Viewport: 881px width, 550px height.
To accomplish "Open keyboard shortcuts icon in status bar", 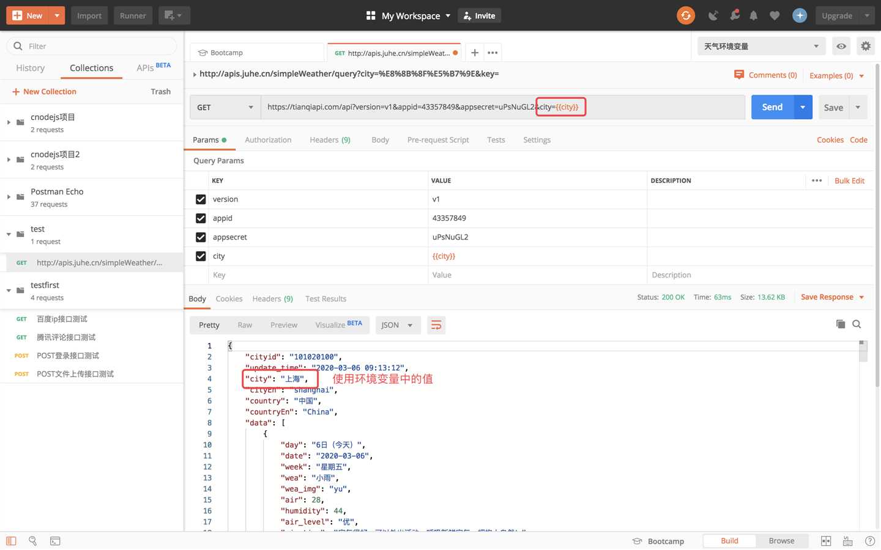I will point(847,541).
